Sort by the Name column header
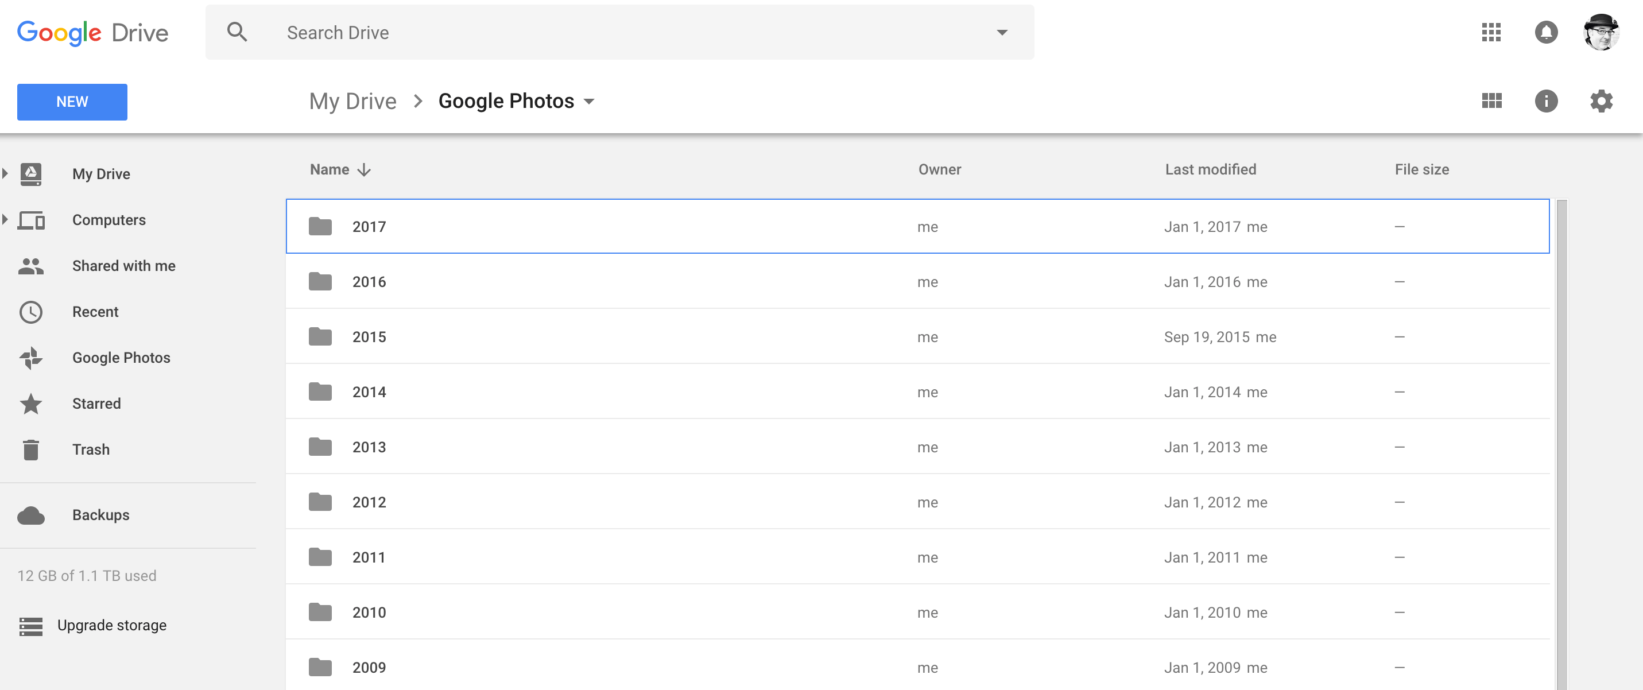 (x=330, y=170)
